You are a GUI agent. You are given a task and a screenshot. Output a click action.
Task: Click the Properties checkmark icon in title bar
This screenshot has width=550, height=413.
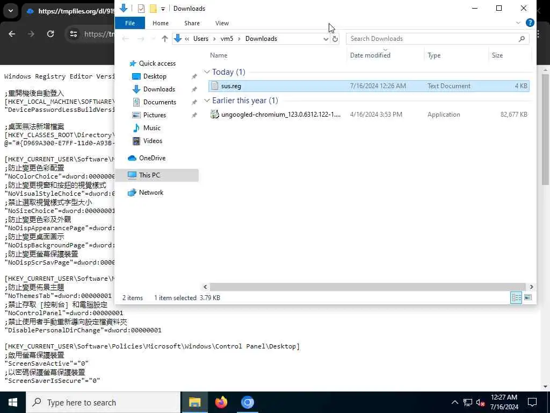click(x=141, y=9)
